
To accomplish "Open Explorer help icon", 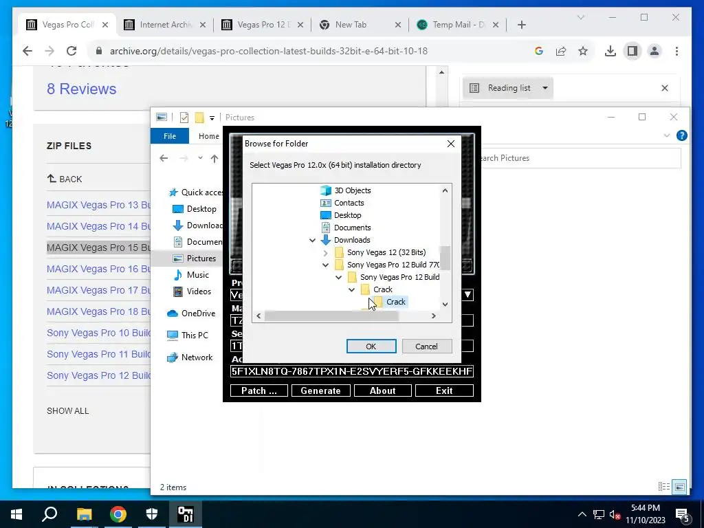I will (681, 135).
